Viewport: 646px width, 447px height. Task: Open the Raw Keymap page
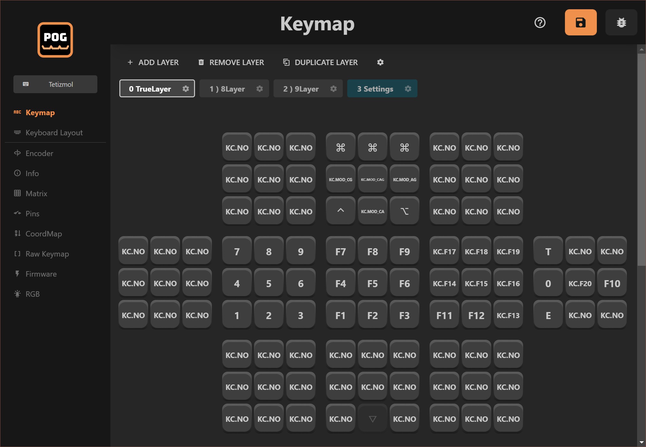pos(47,254)
